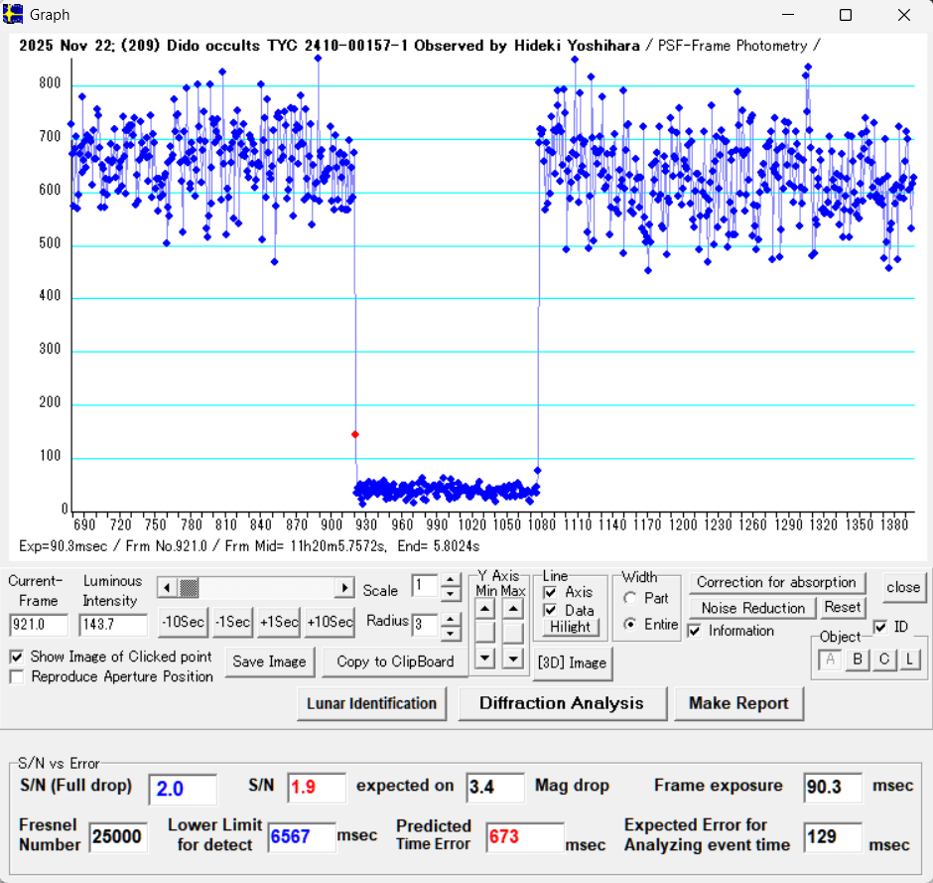
Task: Select the Part width radio option
Action: (630, 599)
